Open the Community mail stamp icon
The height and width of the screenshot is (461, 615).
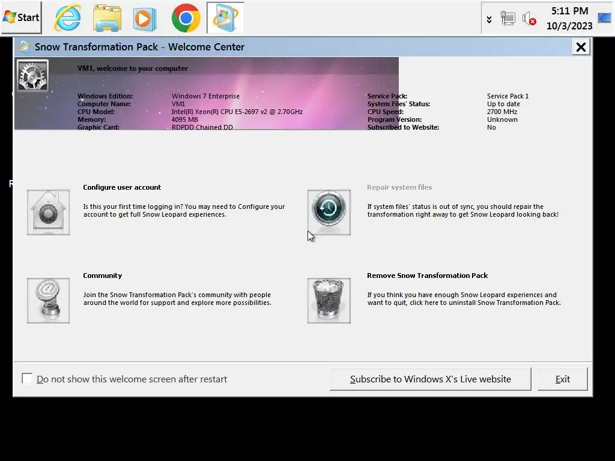coord(48,301)
